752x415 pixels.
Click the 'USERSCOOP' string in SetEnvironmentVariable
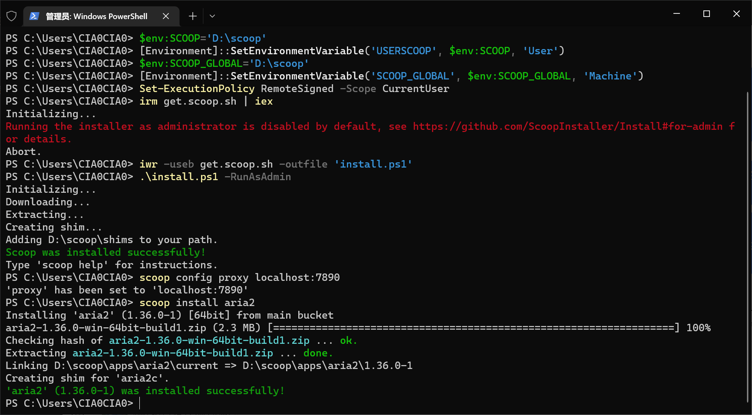tap(403, 51)
